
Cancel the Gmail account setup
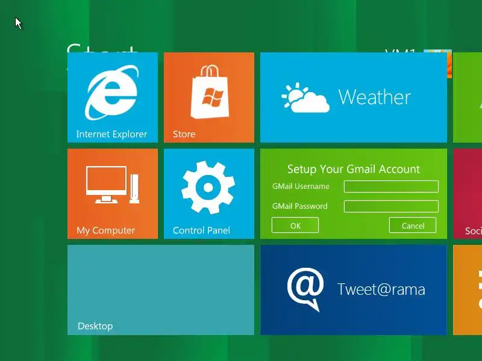pyautogui.click(x=413, y=225)
